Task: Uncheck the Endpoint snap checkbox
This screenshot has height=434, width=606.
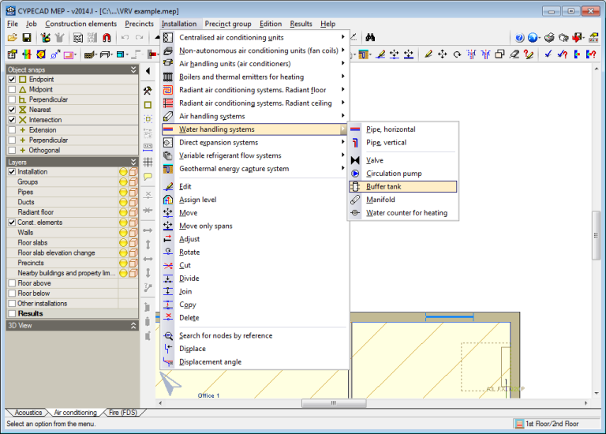Action: tap(12, 80)
